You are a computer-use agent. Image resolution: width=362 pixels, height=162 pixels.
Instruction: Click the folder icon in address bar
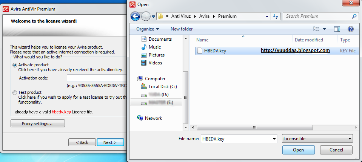(160, 16)
